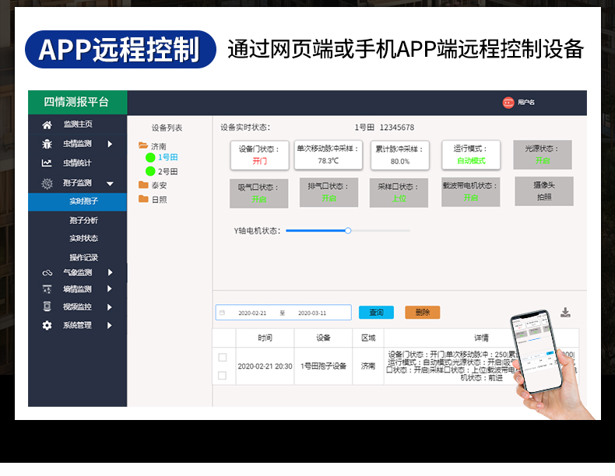This screenshot has width=615, height=476.
Task: Check the first checkbox in the records table
Action: pyautogui.click(x=223, y=357)
